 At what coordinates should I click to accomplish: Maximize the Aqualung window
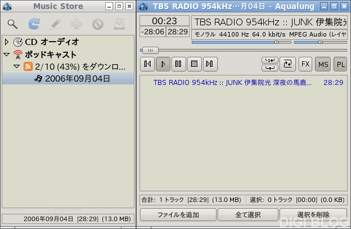[x=334, y=6]
